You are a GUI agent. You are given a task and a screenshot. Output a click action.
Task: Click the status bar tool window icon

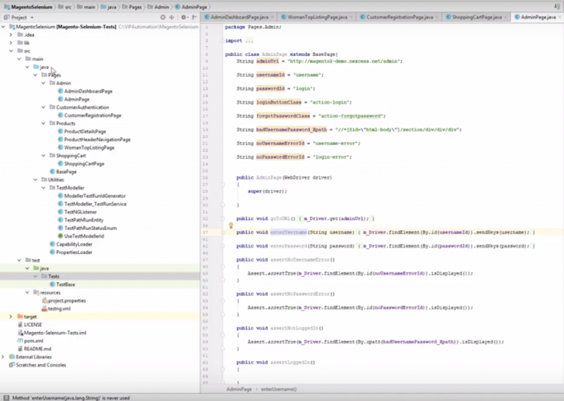(6, 398)
